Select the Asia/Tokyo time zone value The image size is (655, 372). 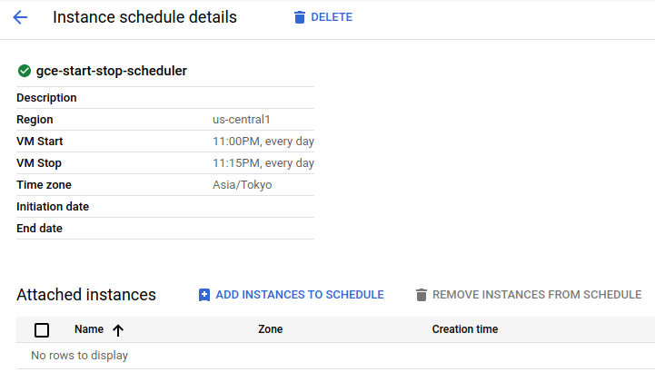point(242,185)
